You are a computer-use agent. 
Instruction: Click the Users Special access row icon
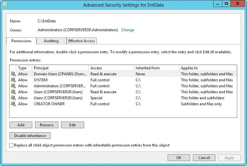pyautogui.click(x=13, y=98)
